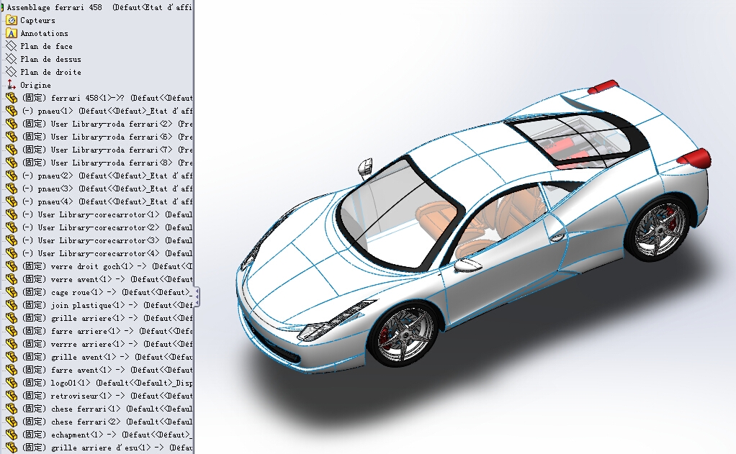Screen dimensions: 736x454
Task: Select 'join plastique<1>' component
Action: point(107,305)
